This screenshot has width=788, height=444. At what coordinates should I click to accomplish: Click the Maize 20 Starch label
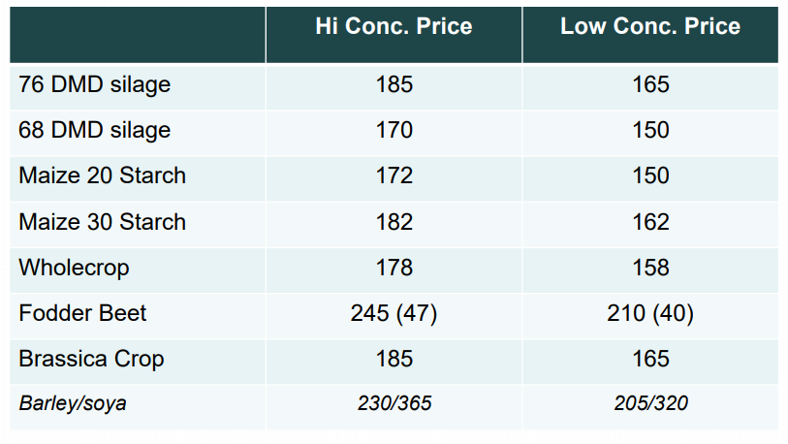(102, 175)
